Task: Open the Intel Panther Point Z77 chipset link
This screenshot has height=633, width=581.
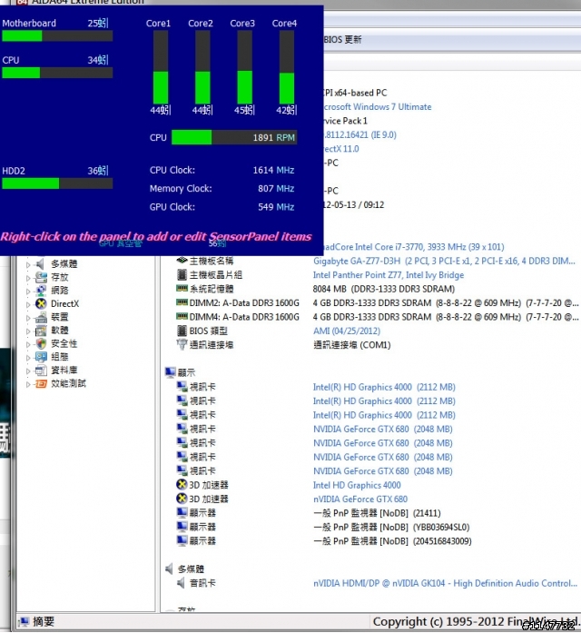Action: point(389,275)
